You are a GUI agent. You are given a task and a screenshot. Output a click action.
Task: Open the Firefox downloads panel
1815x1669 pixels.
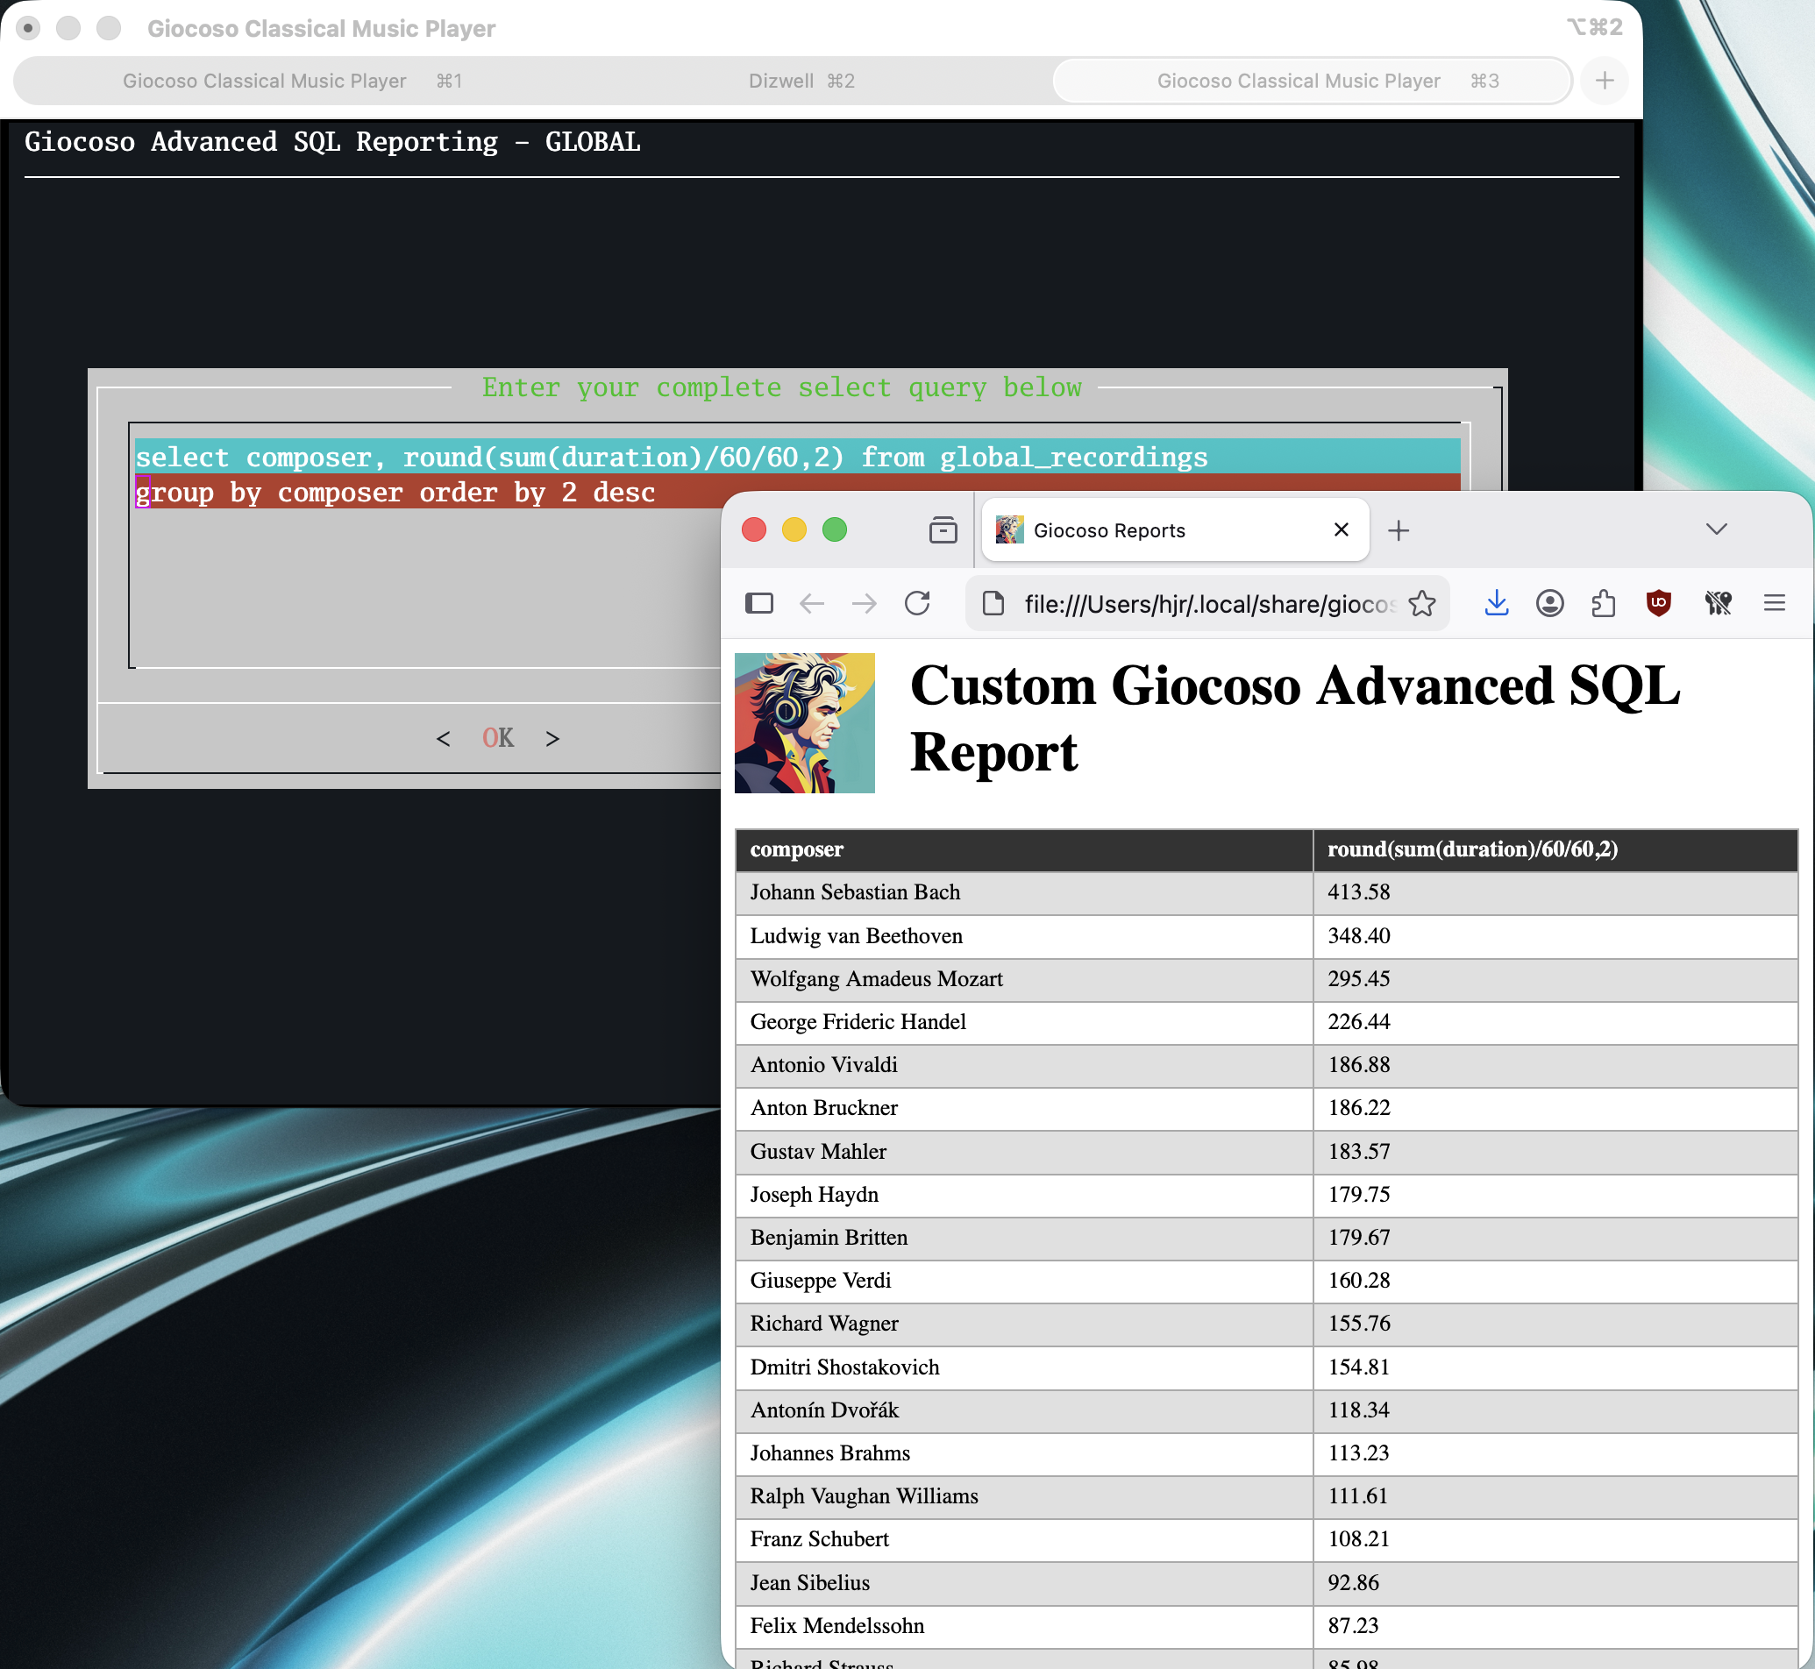pos(1496,603)
